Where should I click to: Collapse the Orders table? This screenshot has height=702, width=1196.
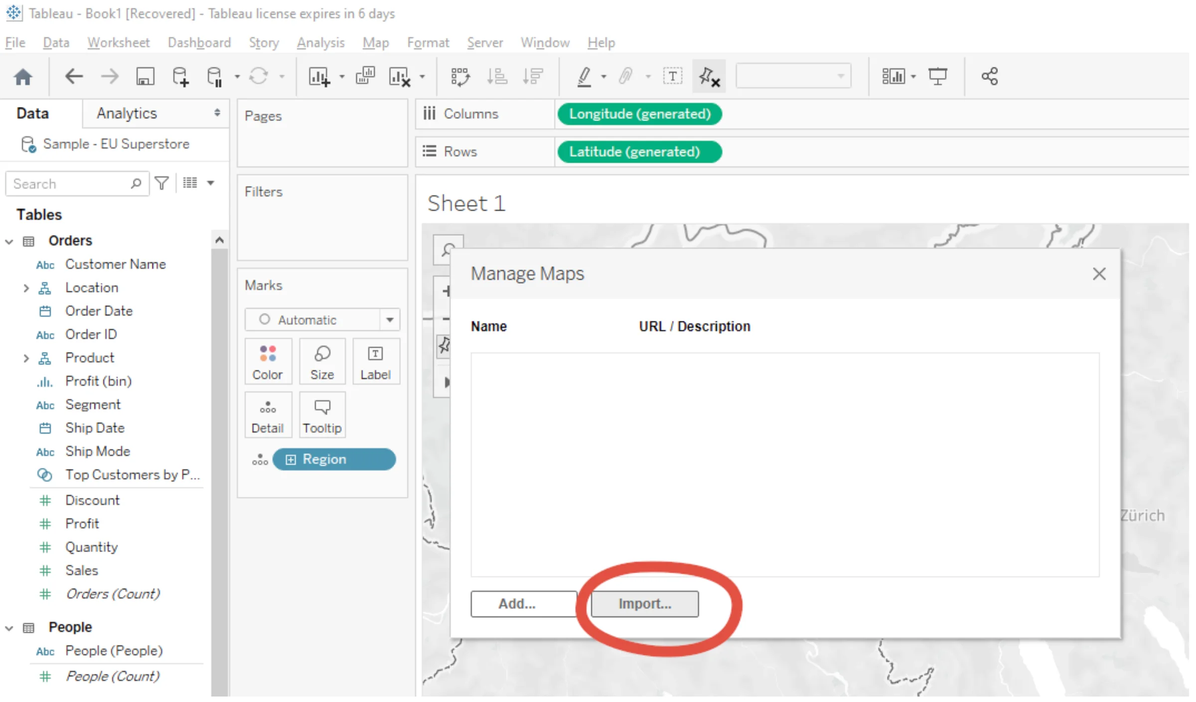pos(9,242)
